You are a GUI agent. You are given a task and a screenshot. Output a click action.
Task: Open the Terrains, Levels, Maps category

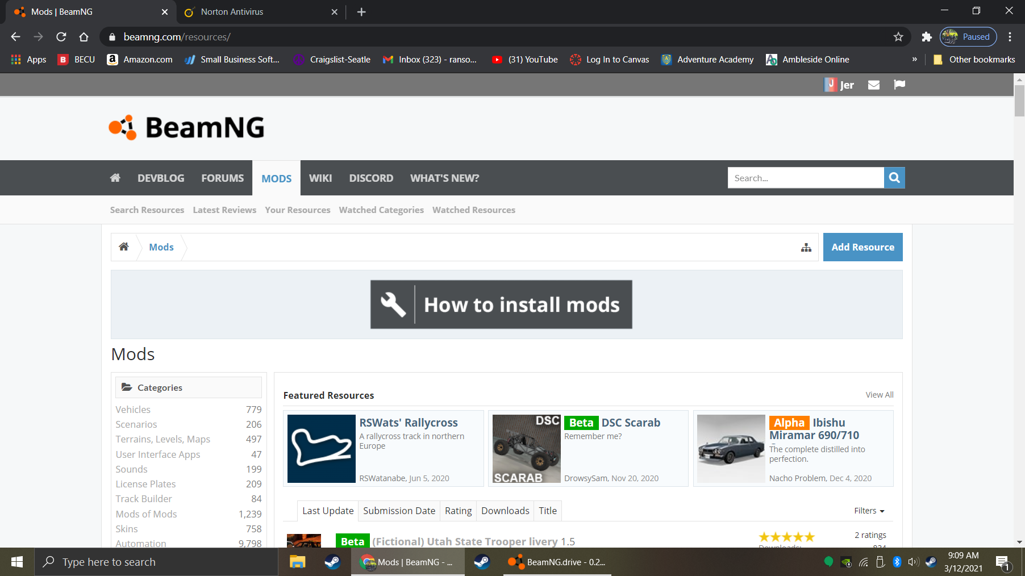click(x=163, y=439)
